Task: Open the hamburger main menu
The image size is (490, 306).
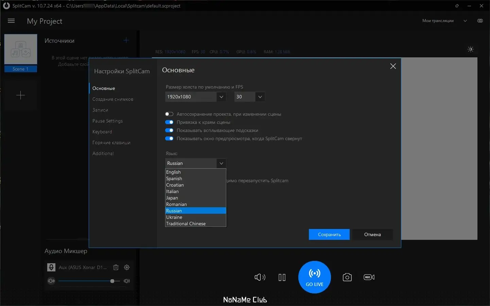Action: [x=11, y=21]
